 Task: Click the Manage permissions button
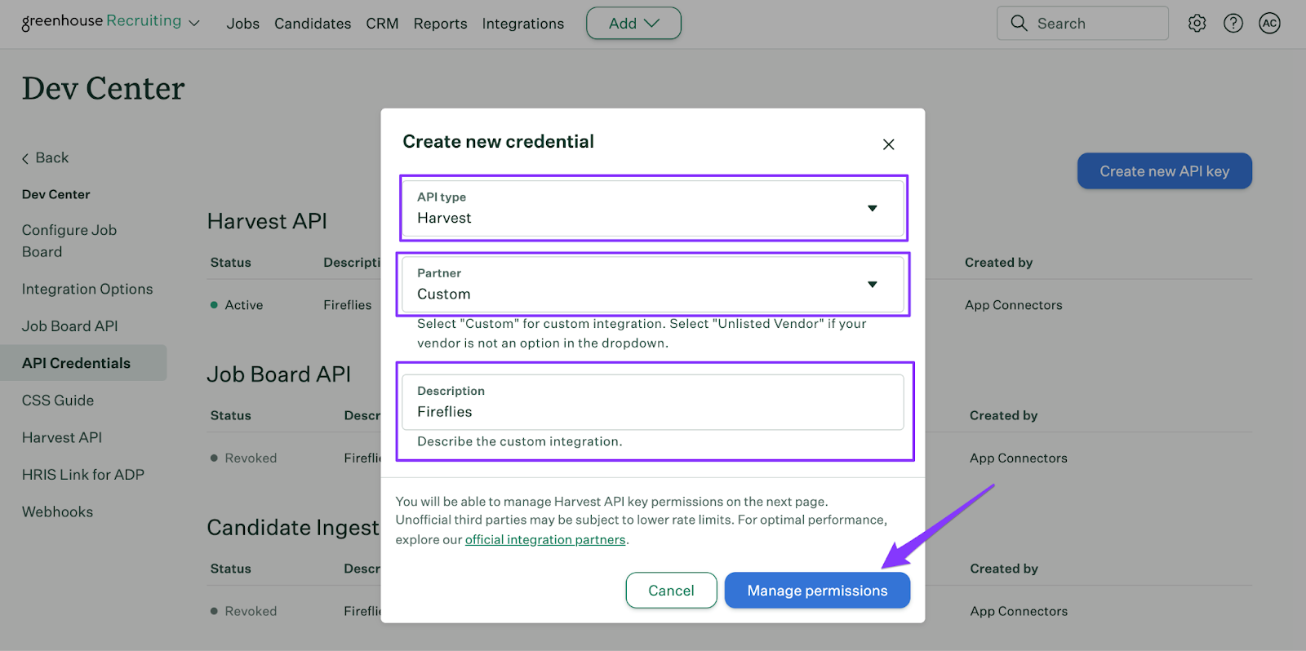(817, 590)
